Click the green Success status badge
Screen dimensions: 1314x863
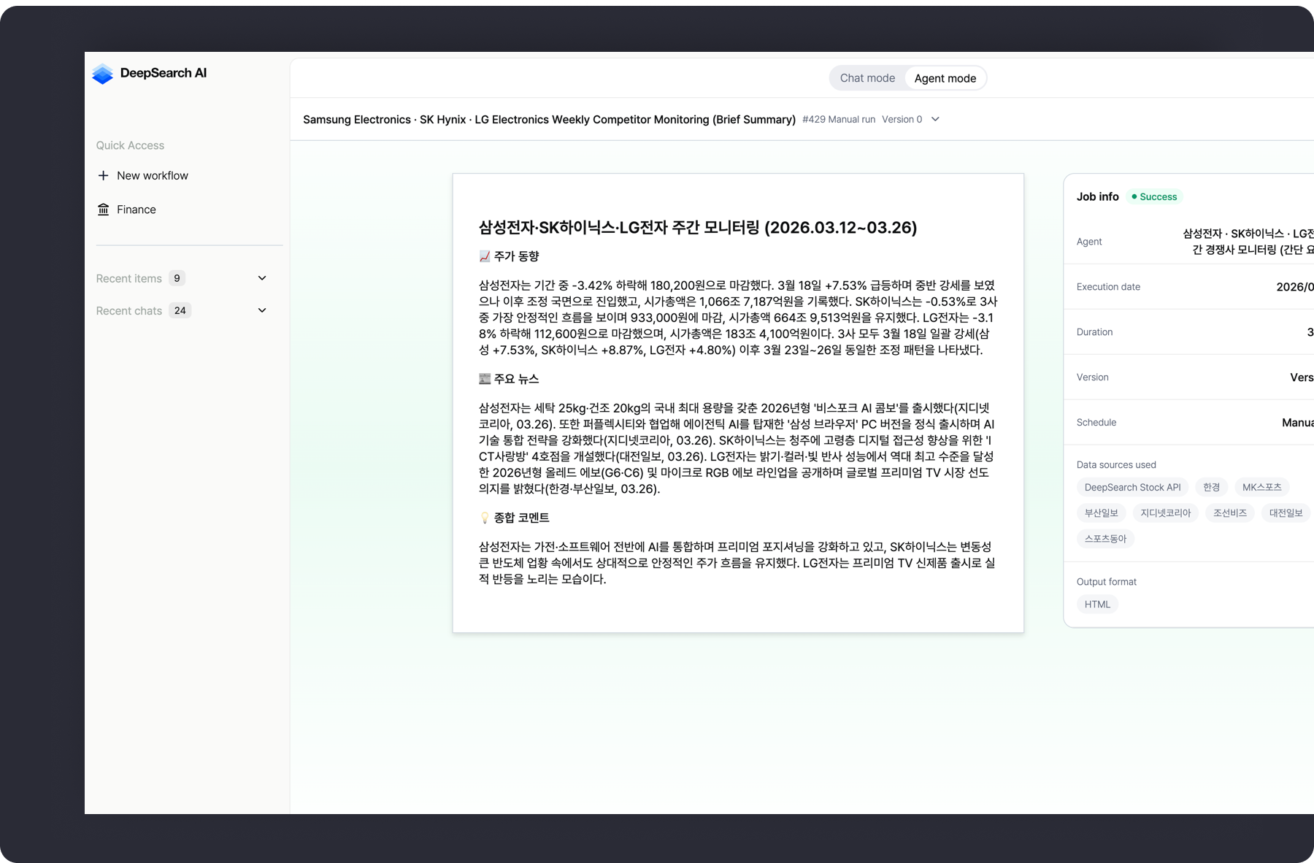(x=1153, y=197)
